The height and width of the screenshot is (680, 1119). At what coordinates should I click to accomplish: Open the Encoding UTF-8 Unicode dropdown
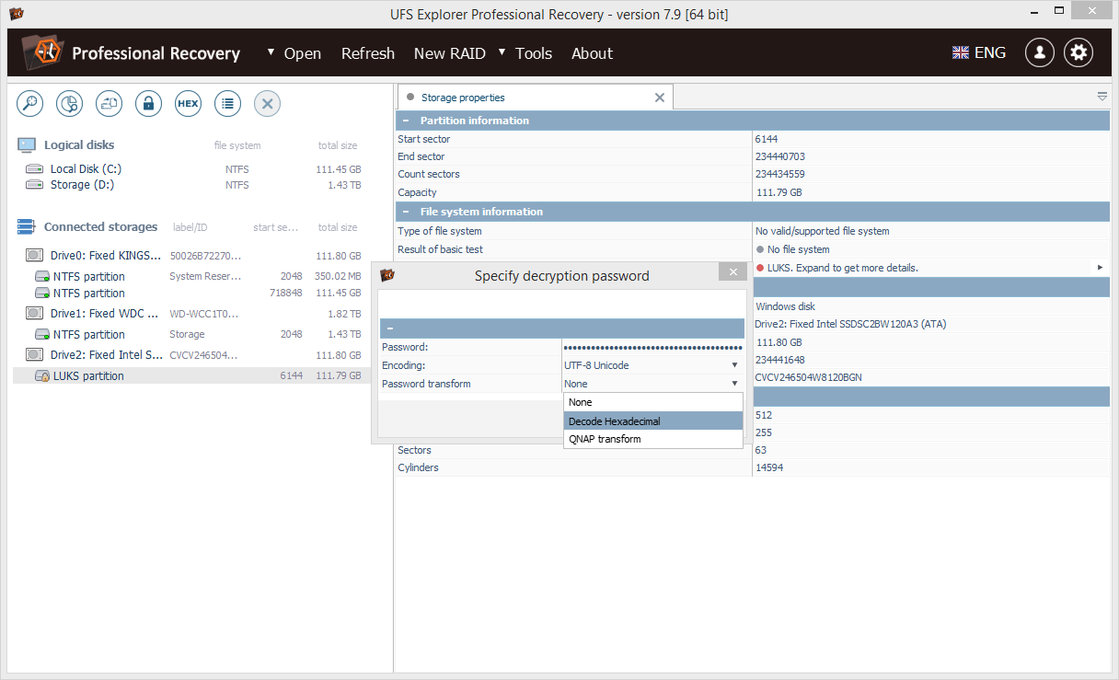point(652,365)
